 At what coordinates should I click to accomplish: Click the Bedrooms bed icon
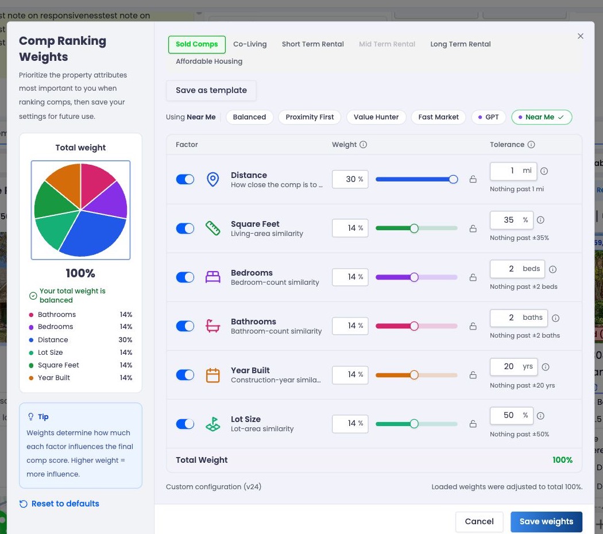[x=212, y=277]
